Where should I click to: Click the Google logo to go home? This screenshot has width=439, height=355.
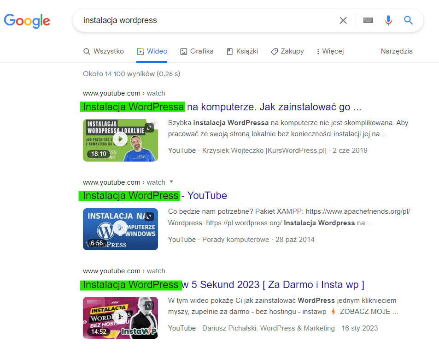tap(27, 21)
